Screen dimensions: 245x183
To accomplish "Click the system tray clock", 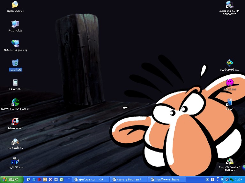I will pyautogui.click(x=238, y=180).
